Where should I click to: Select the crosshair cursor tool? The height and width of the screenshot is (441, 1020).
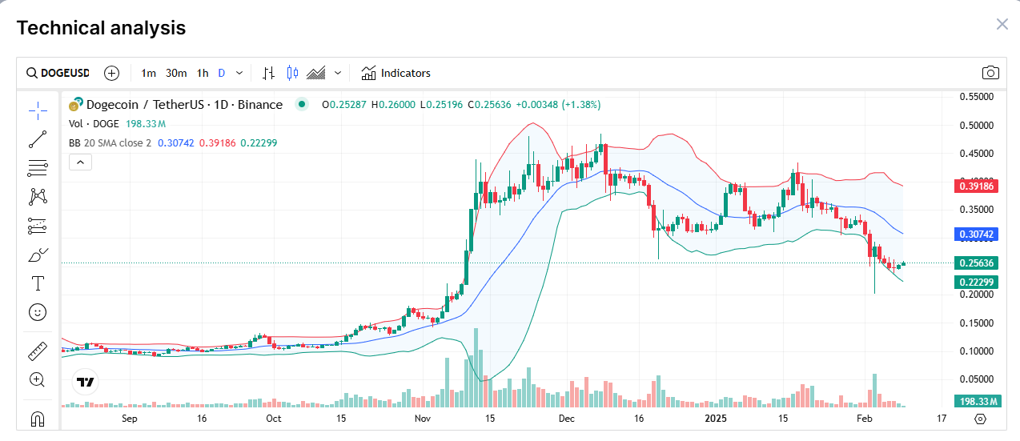coord(38,110)
